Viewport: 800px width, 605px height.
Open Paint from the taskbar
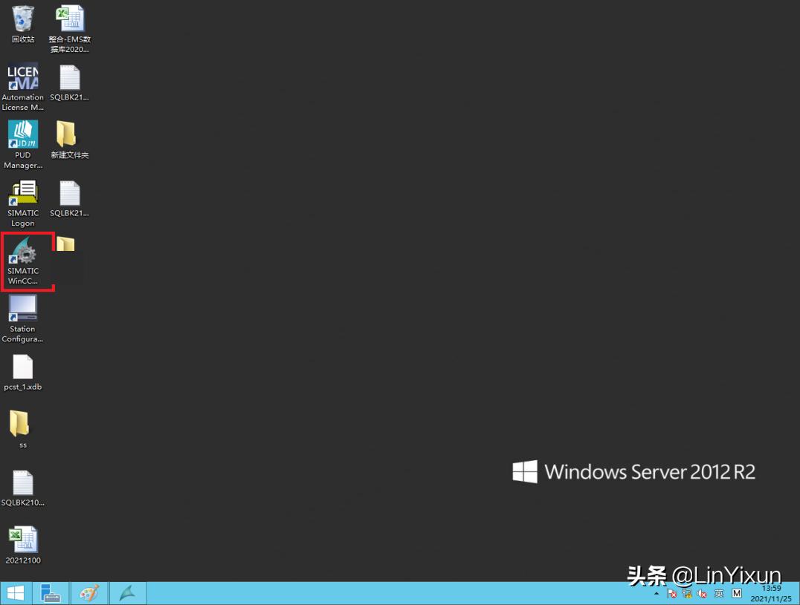[89, 593]
